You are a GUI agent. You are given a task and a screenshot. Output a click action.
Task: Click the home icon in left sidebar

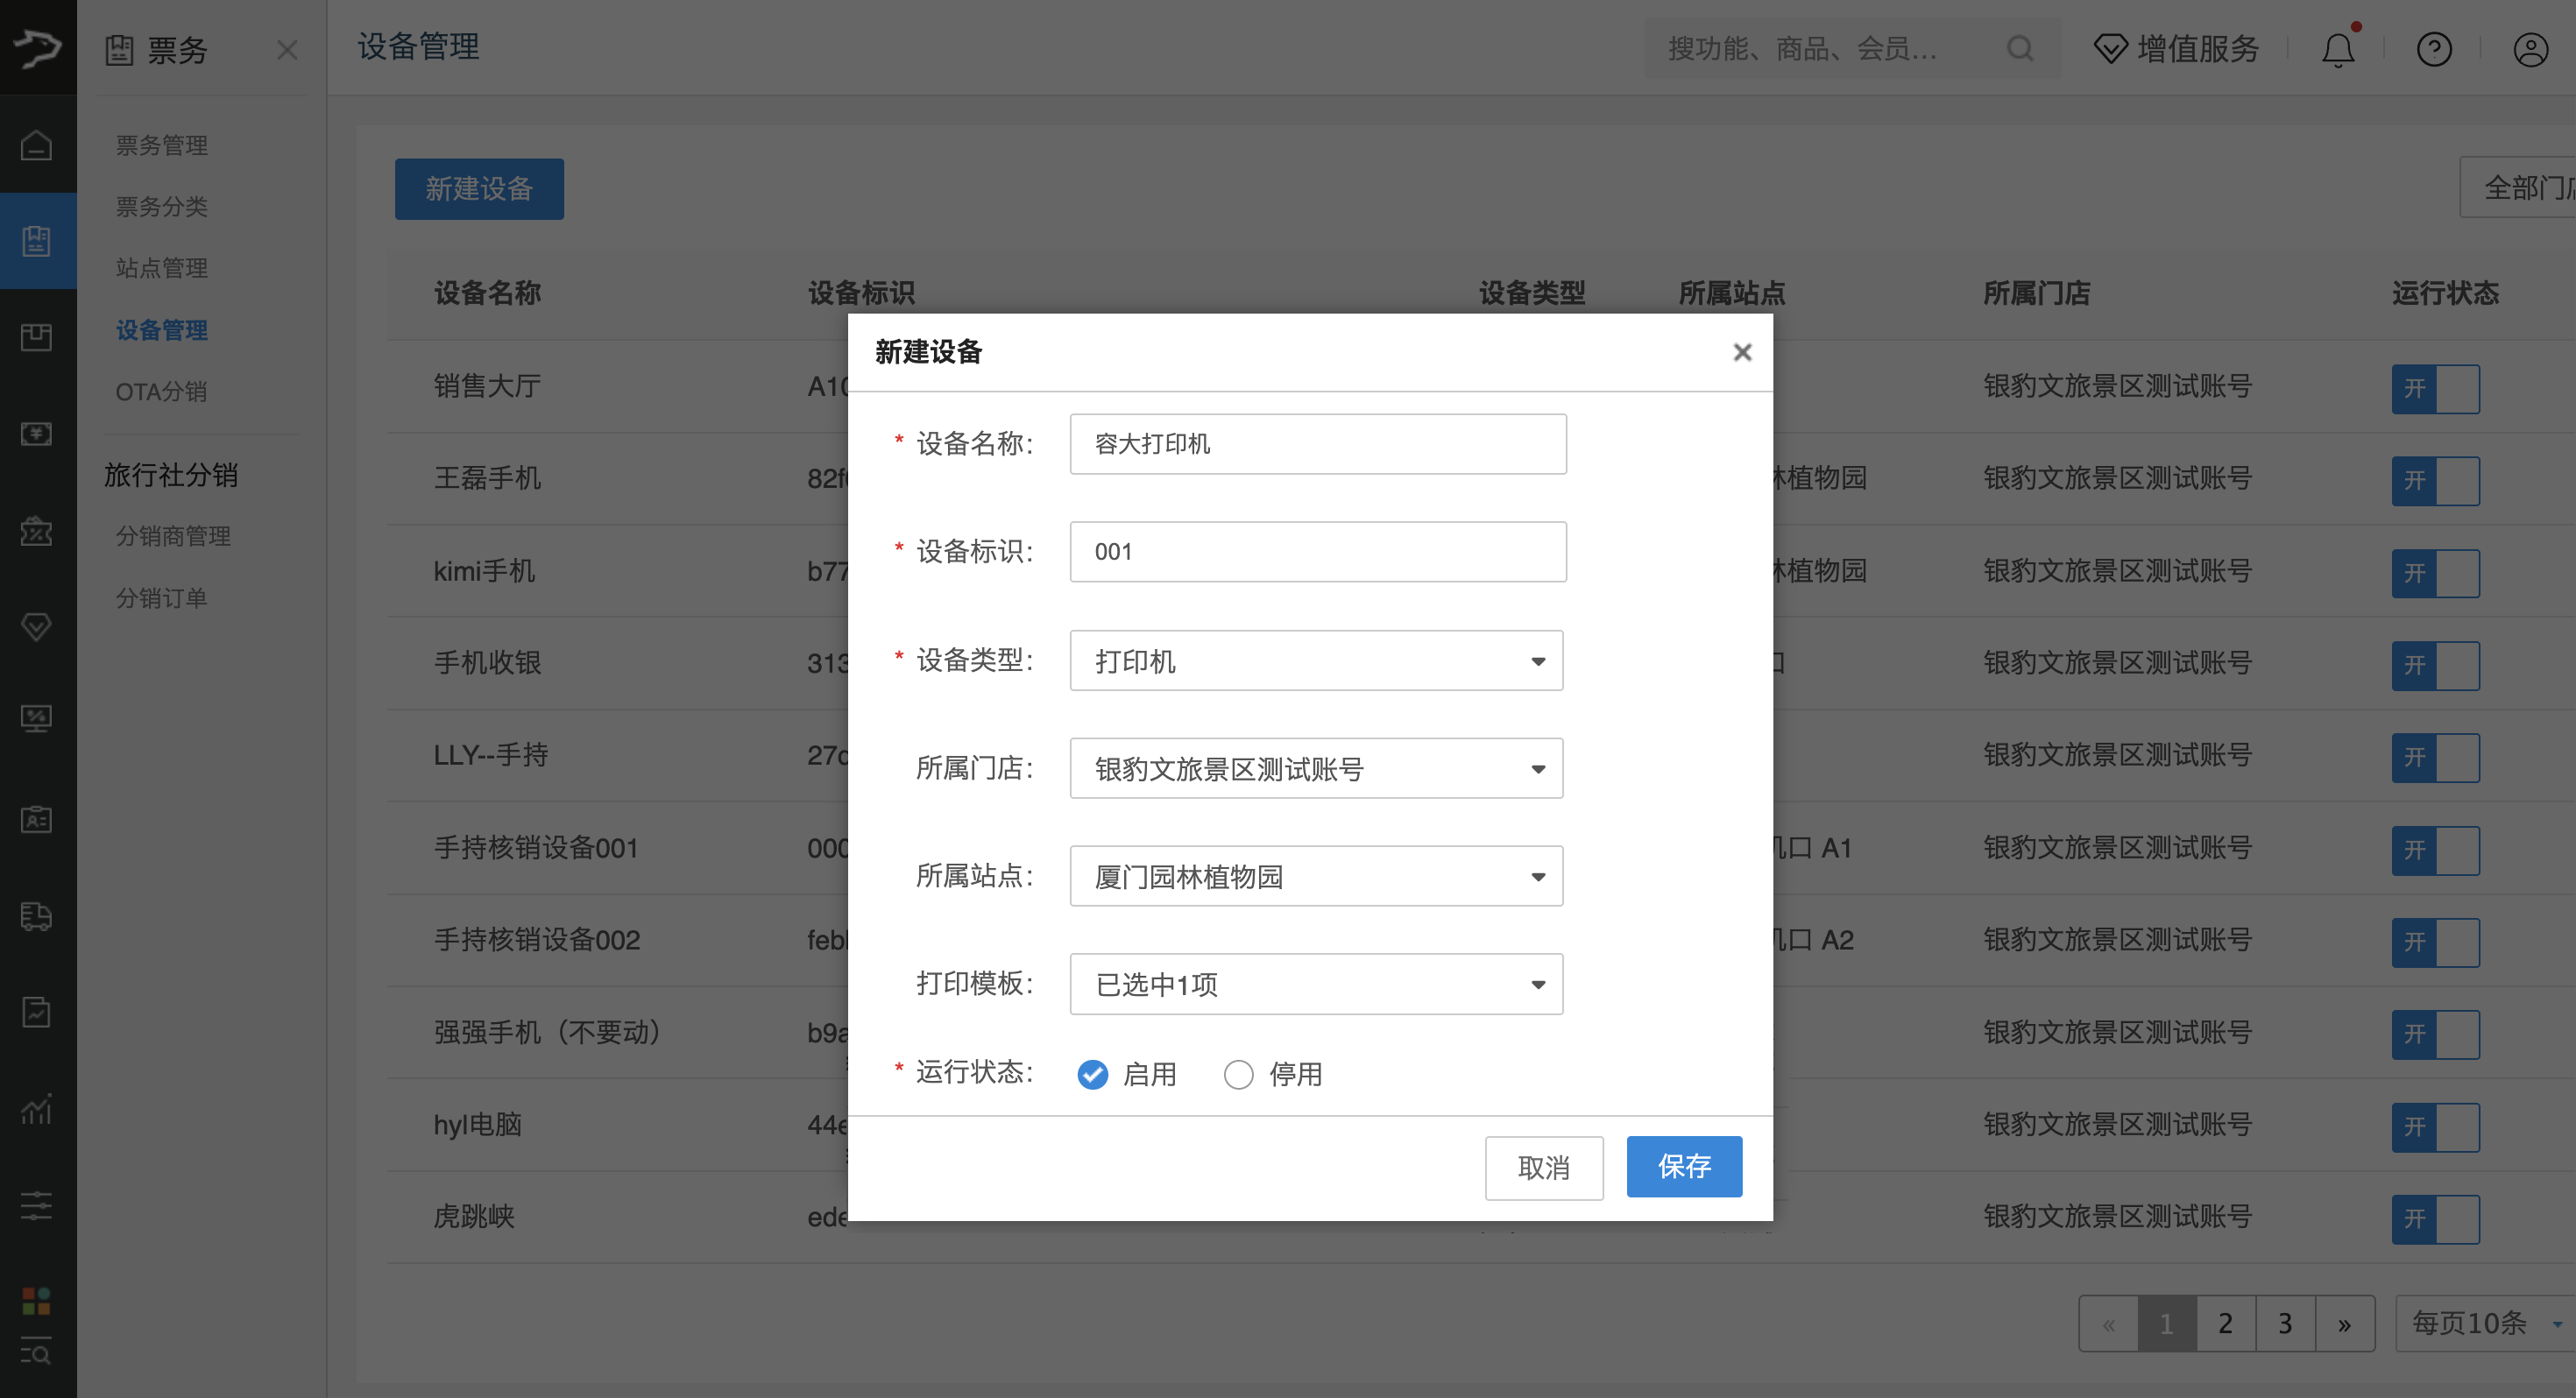[37, 146]
